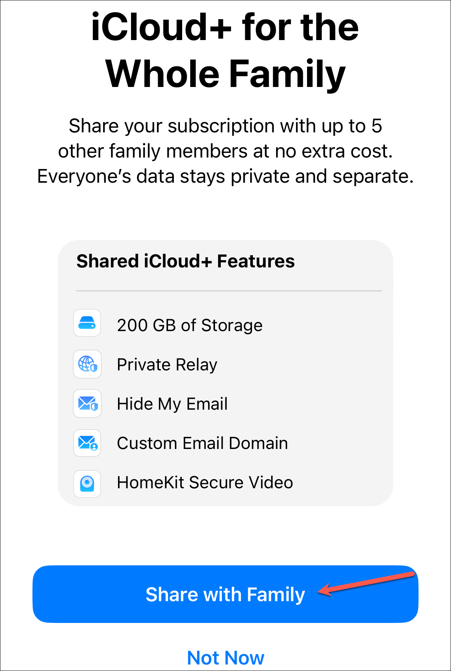The image size is (451, 671).
Task: Click the Everyone's data stays private sentence
Action: tap(225, 177)
